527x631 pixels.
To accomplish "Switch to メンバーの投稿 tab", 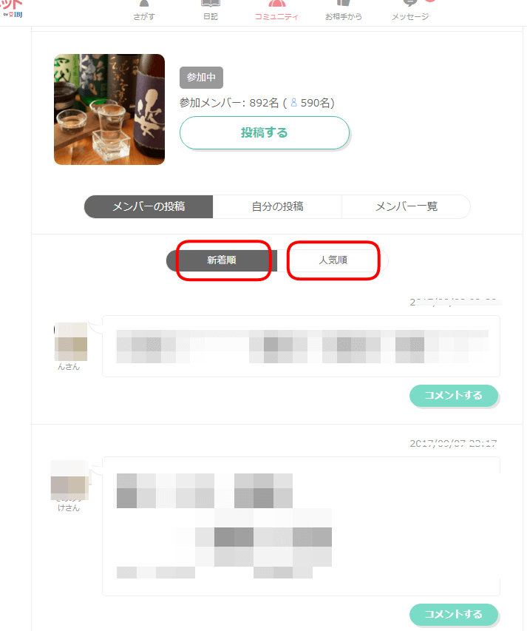I will [149, 206].
